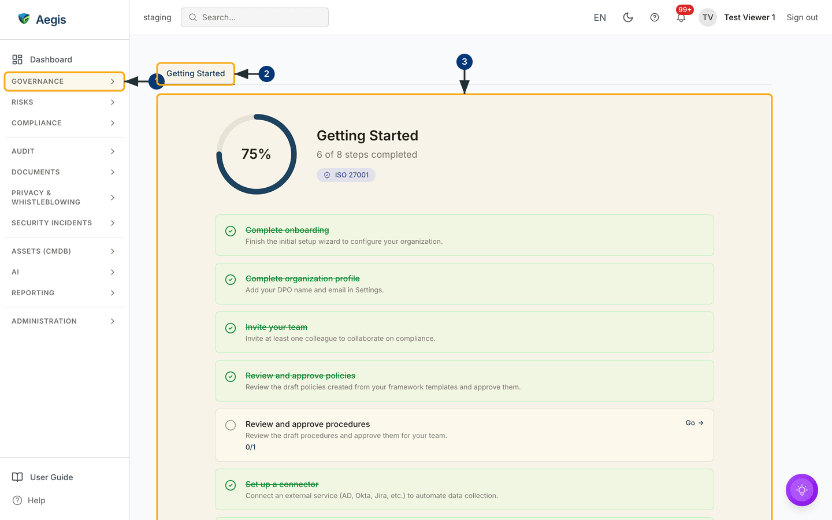Click the 75% circular progress ring
Screen dimensions: 832x520
tap(257, 154)
